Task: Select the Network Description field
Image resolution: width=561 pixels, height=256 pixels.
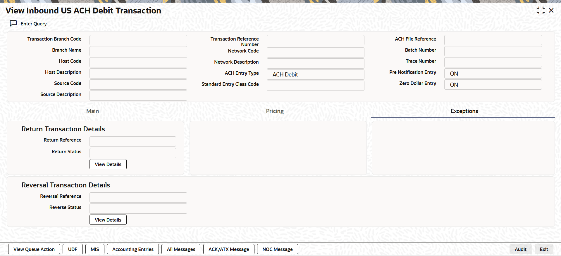Action: [x=316, y=63]
